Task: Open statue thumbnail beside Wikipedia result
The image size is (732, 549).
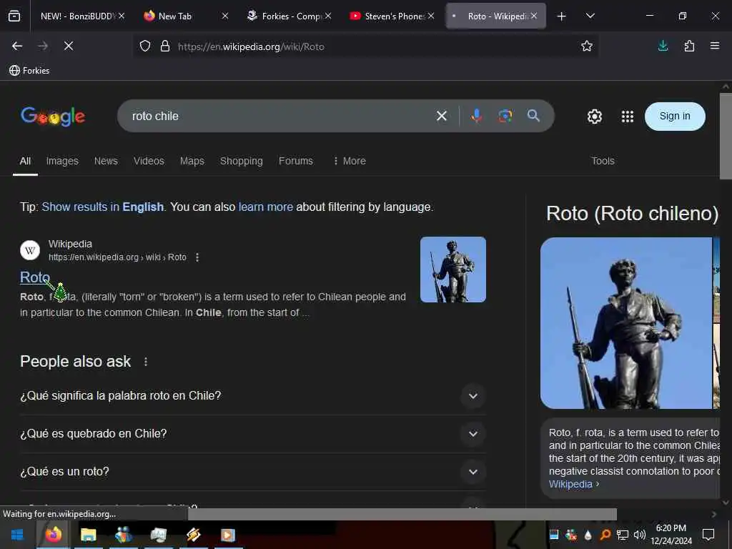Action: click(452, 269)
